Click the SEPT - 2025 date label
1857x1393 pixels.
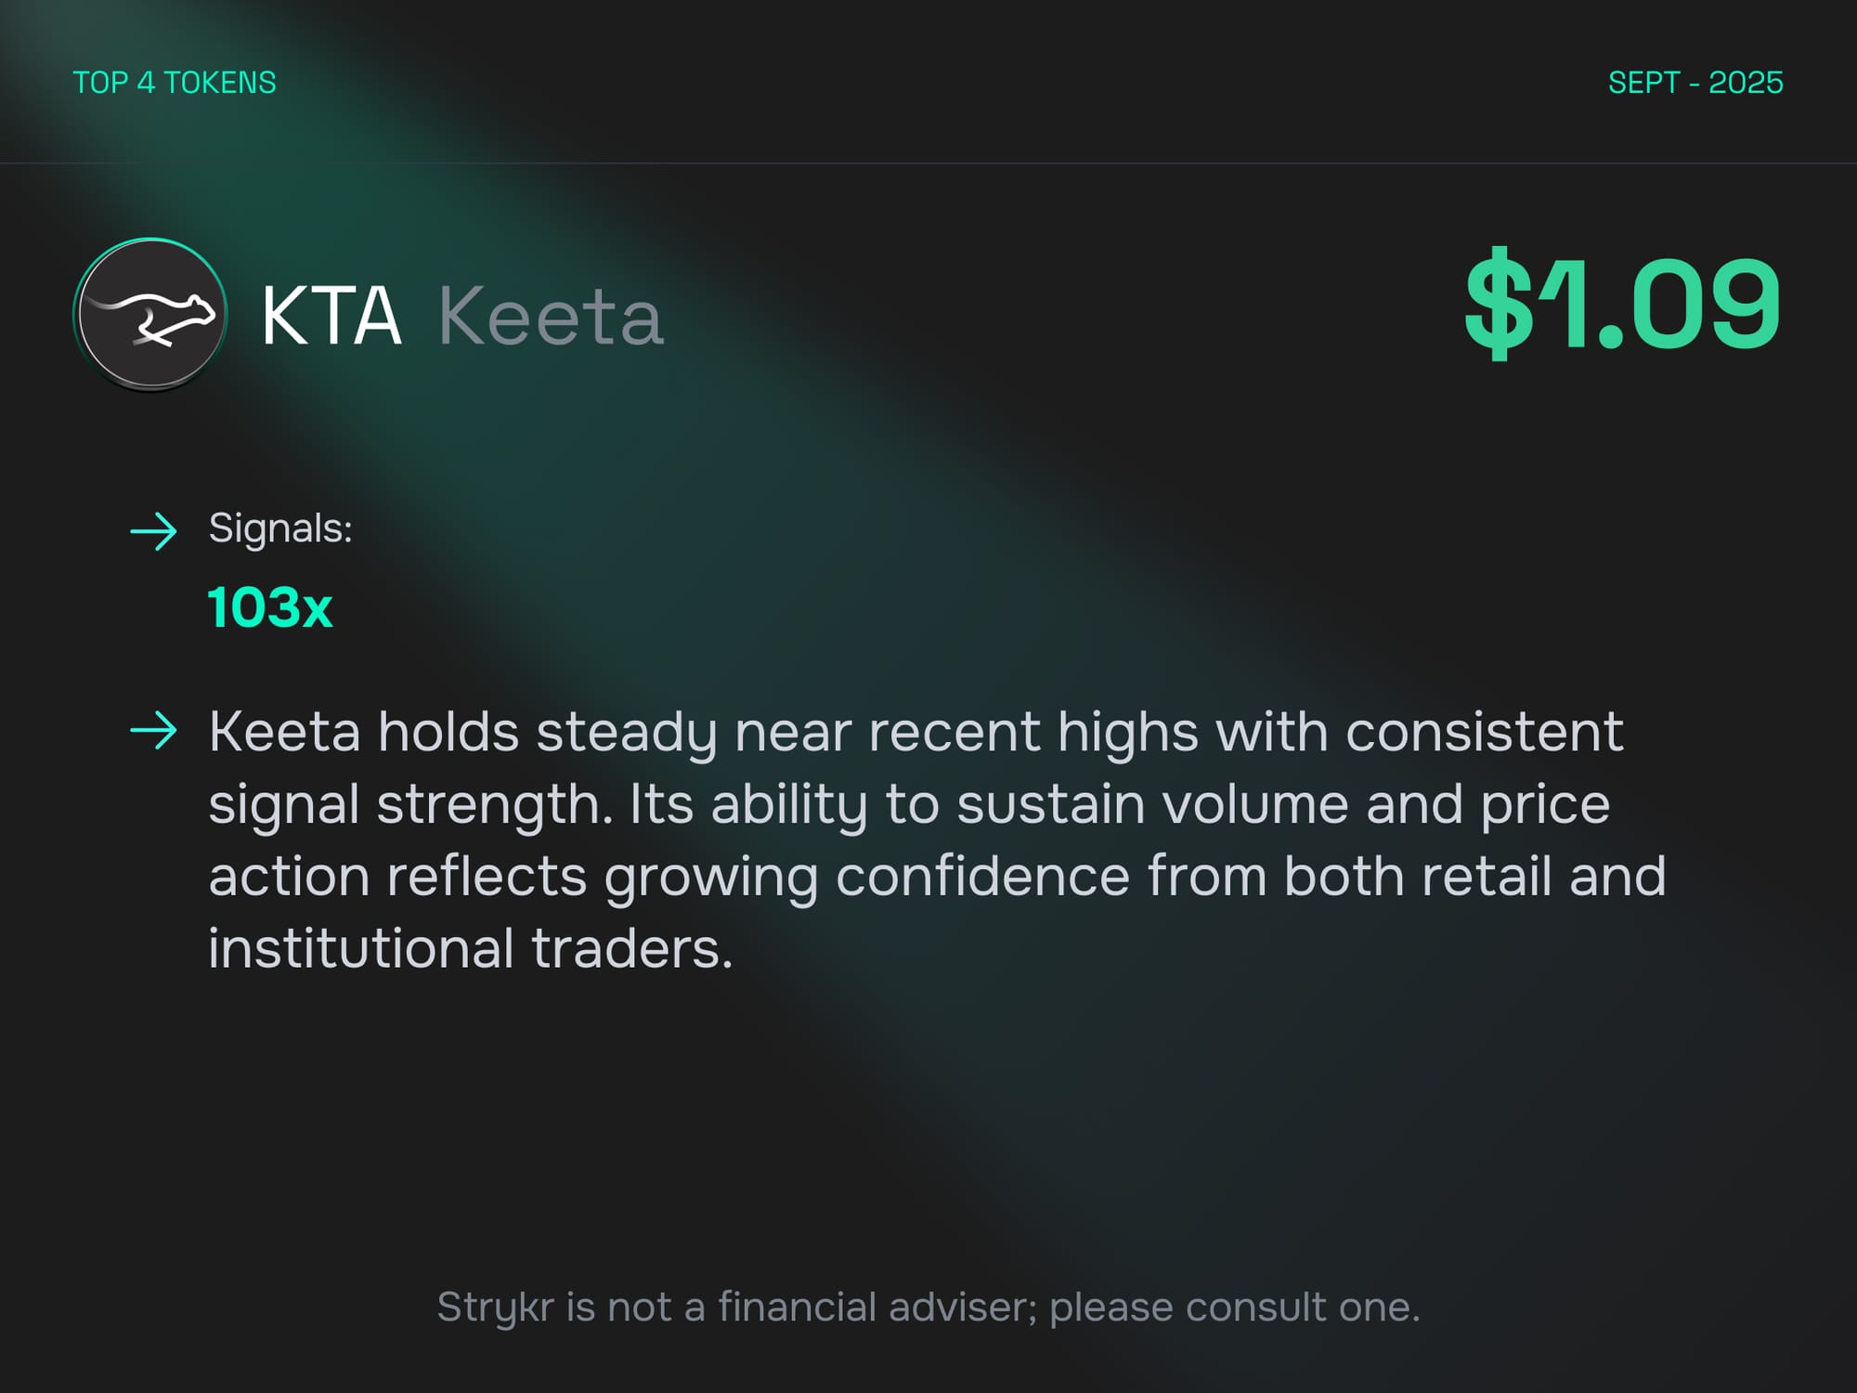click(x=1695, y=83)
